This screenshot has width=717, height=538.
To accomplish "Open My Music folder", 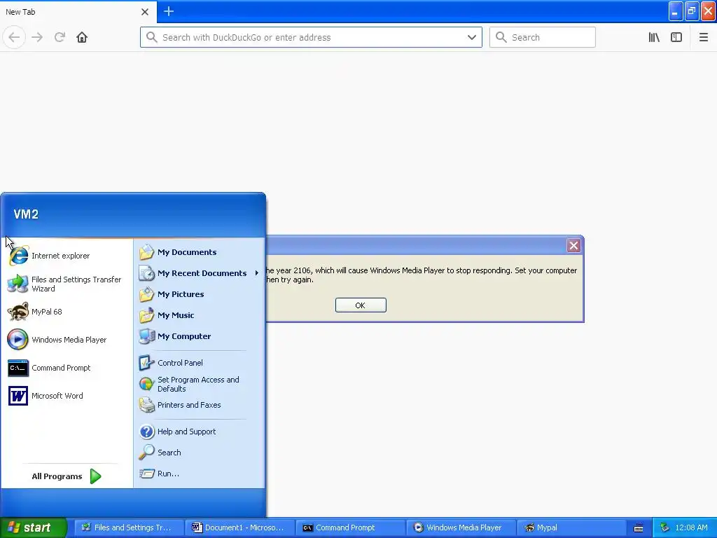I will click(176, 315).
